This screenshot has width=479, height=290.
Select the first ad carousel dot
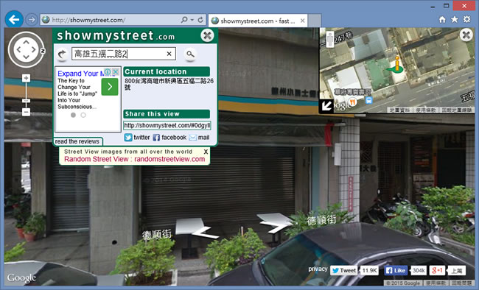coord(73,115)
